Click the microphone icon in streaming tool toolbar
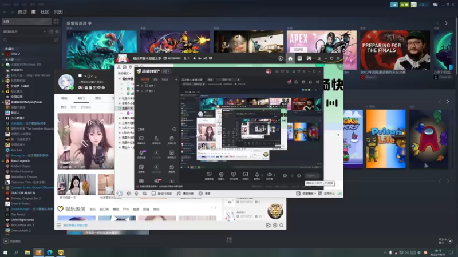The height and width of the screenshot is (257, 458). 256,175
